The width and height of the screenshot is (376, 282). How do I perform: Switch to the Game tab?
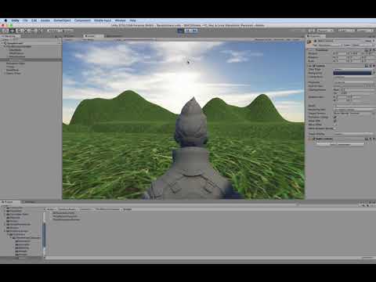[x=93, y=36]
